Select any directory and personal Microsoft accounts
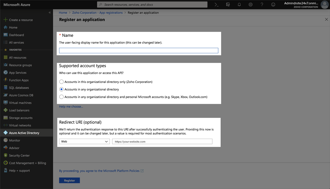Viewport: 330px width, 189px height. [61, 97]
